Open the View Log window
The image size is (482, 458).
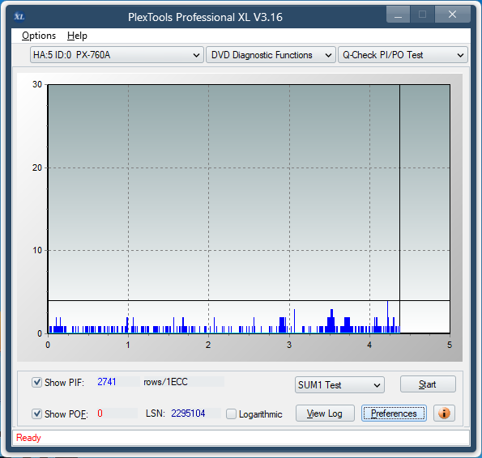[x=325, y=413]
